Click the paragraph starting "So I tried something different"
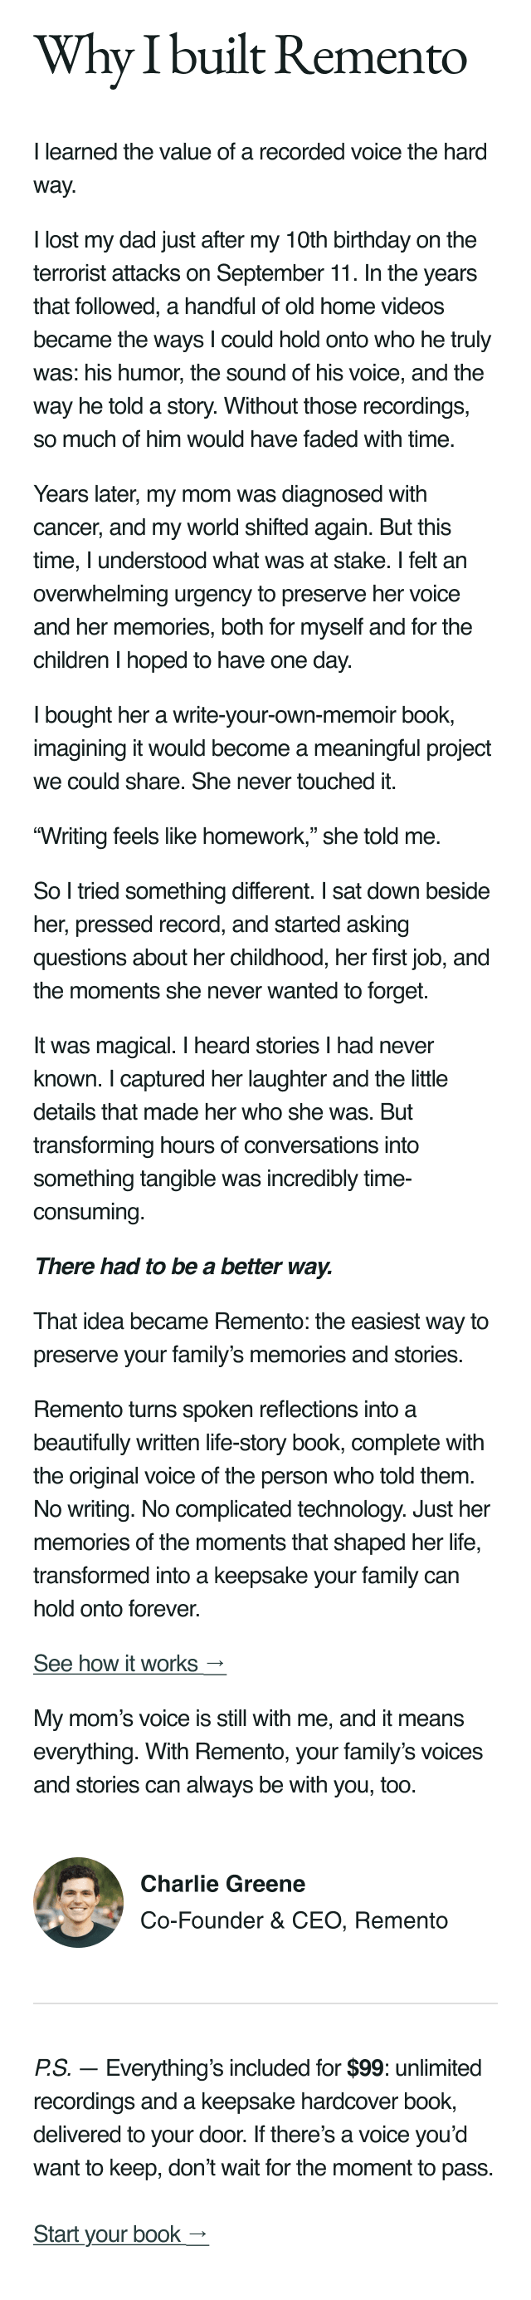531x2300 pixels. [261, 941]
